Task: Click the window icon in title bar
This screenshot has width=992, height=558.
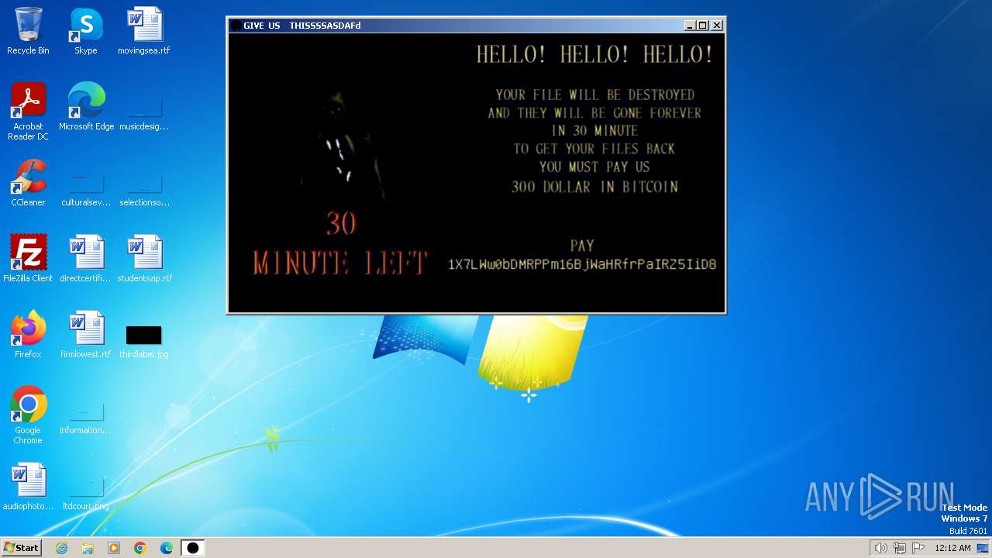Action: [x=236, y=26]
